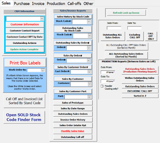Open the Other tab
The width and height of the screenshot is (160, 143).
coord(88,3)
